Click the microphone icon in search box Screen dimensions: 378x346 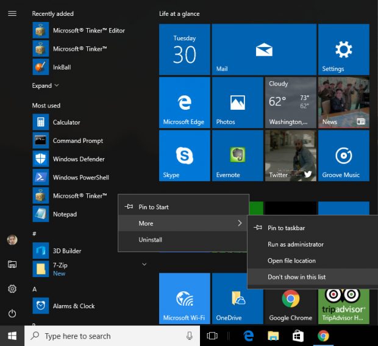click(190, 336)
